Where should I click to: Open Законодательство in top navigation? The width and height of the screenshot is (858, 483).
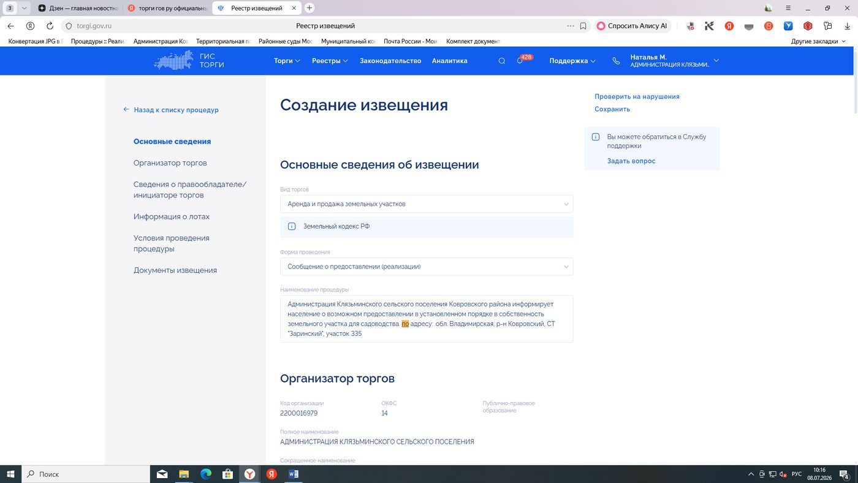(390, 61)
